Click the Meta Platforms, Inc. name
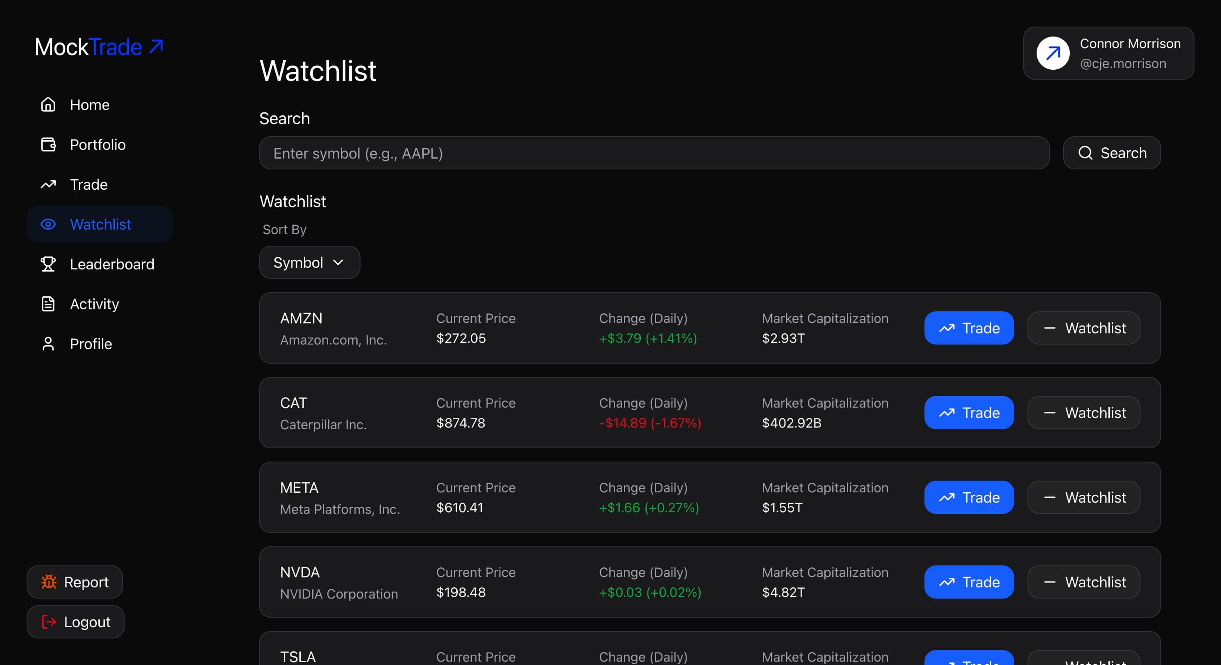Screen dimensions: 1221x665 pyautogui.click(x=340, y=509)
